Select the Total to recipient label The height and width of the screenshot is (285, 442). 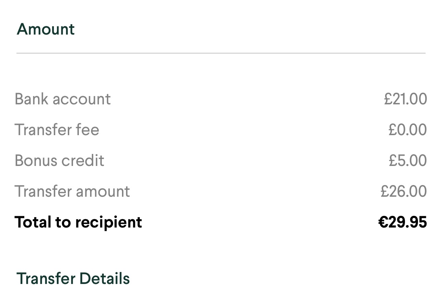point(78,222)
